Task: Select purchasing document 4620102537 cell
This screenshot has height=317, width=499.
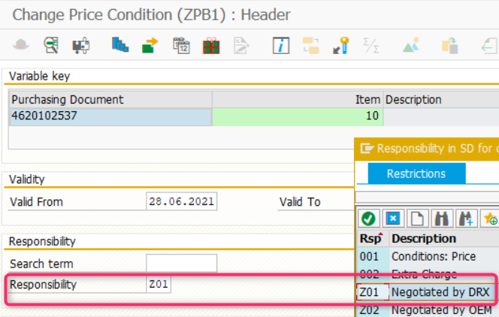Action: coord(110,116)
